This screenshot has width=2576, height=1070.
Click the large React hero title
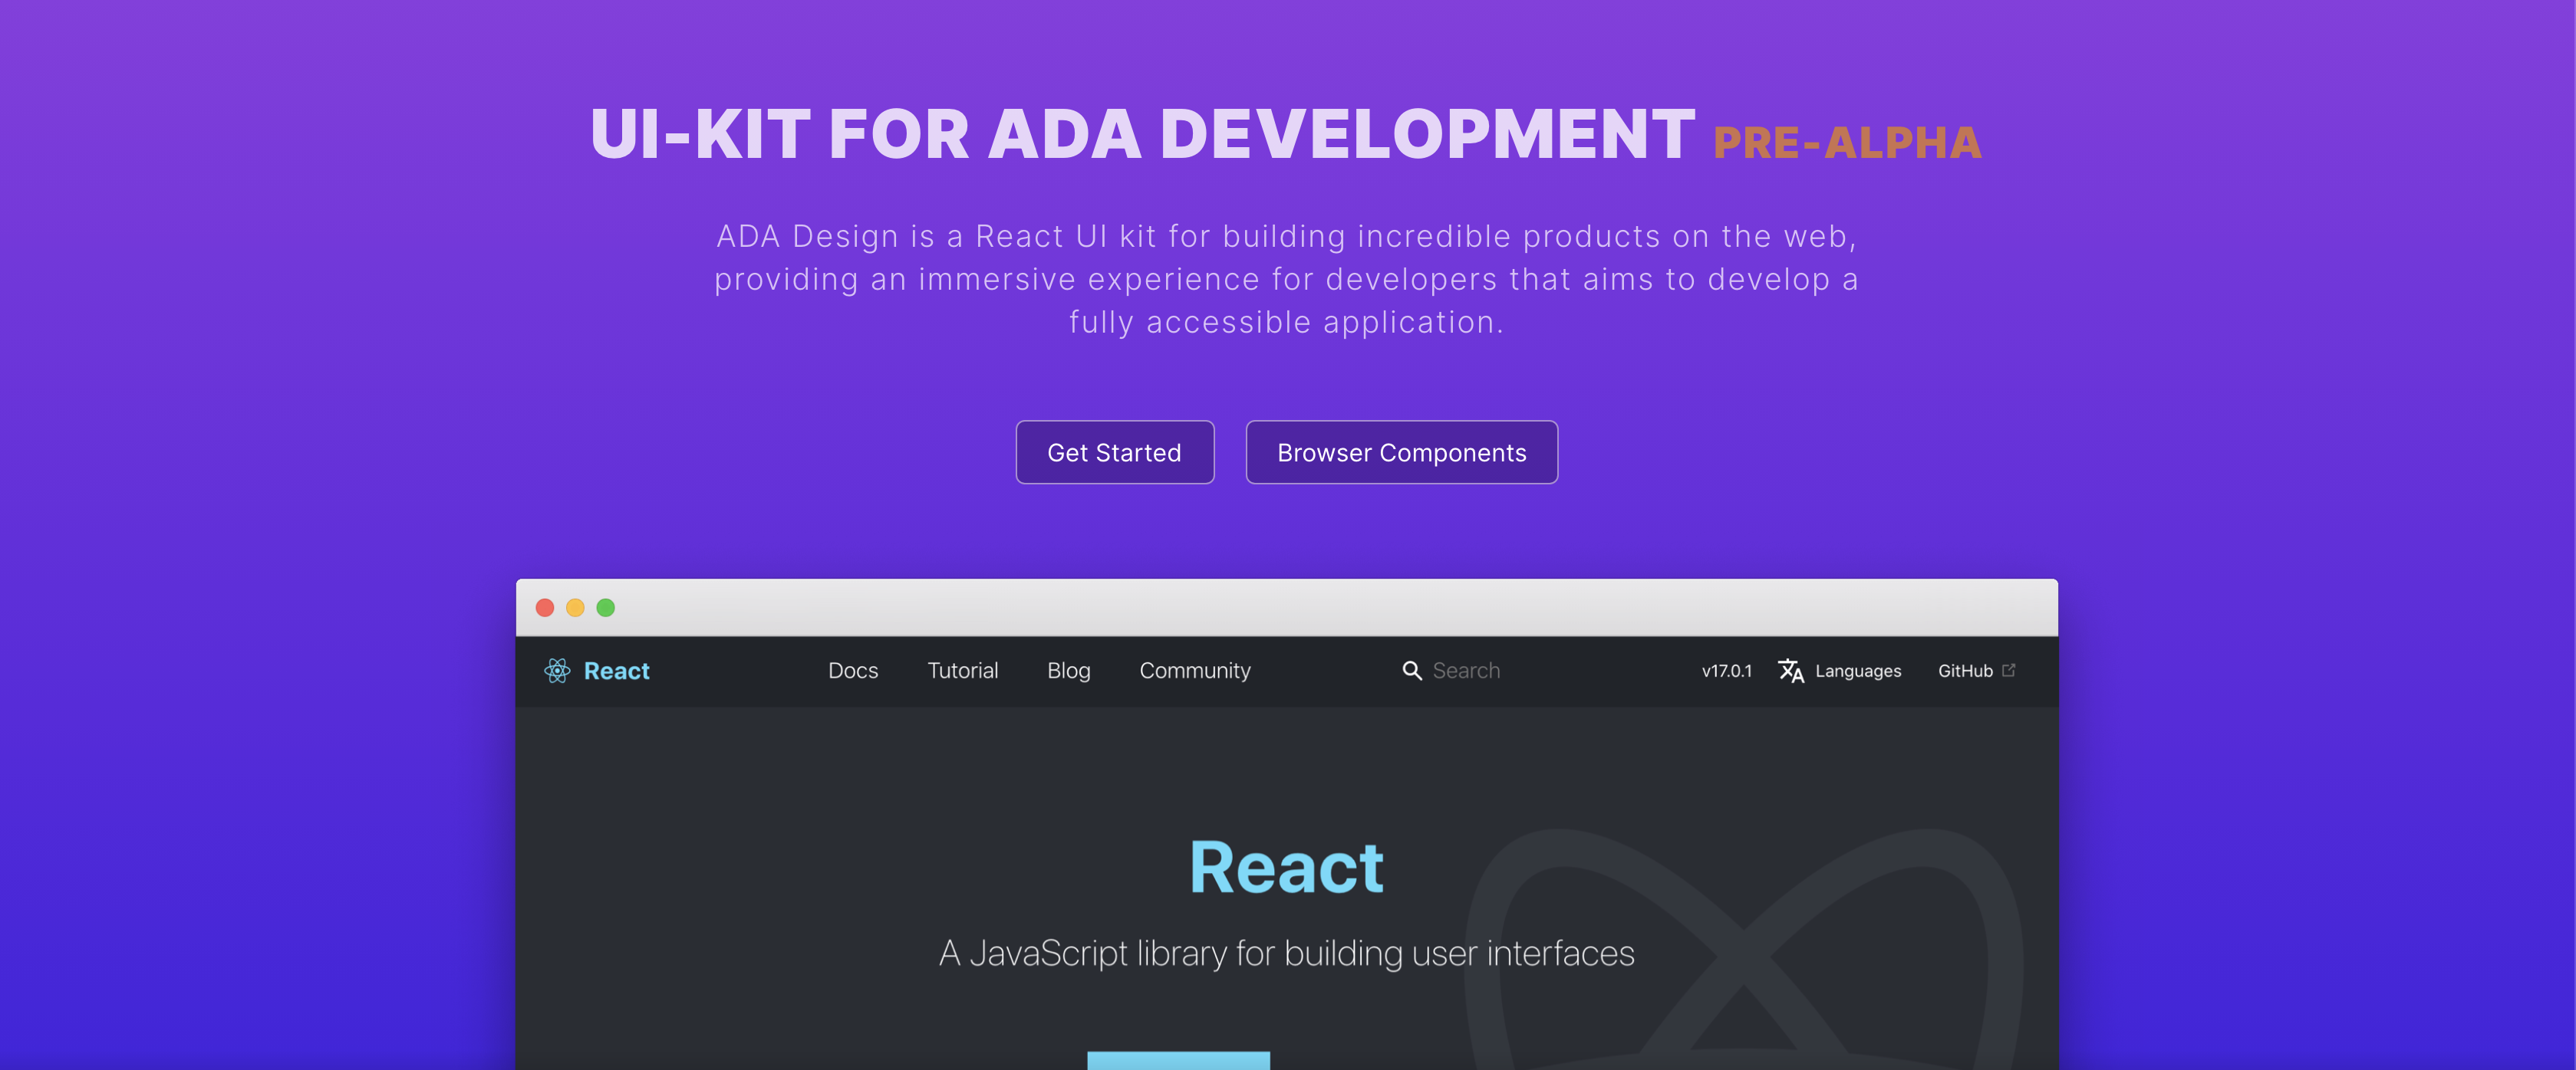click(x=1287, y=867)
